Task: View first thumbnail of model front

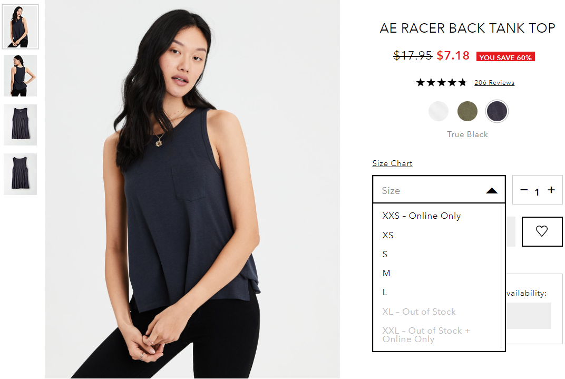Action: tap(20, 27)
